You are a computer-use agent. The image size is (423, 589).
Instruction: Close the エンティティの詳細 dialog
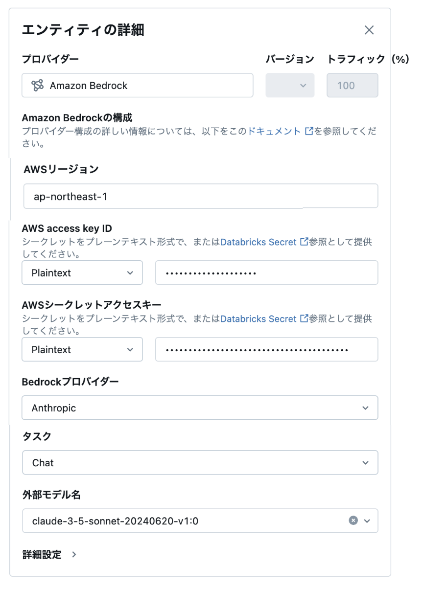(370, 30)
